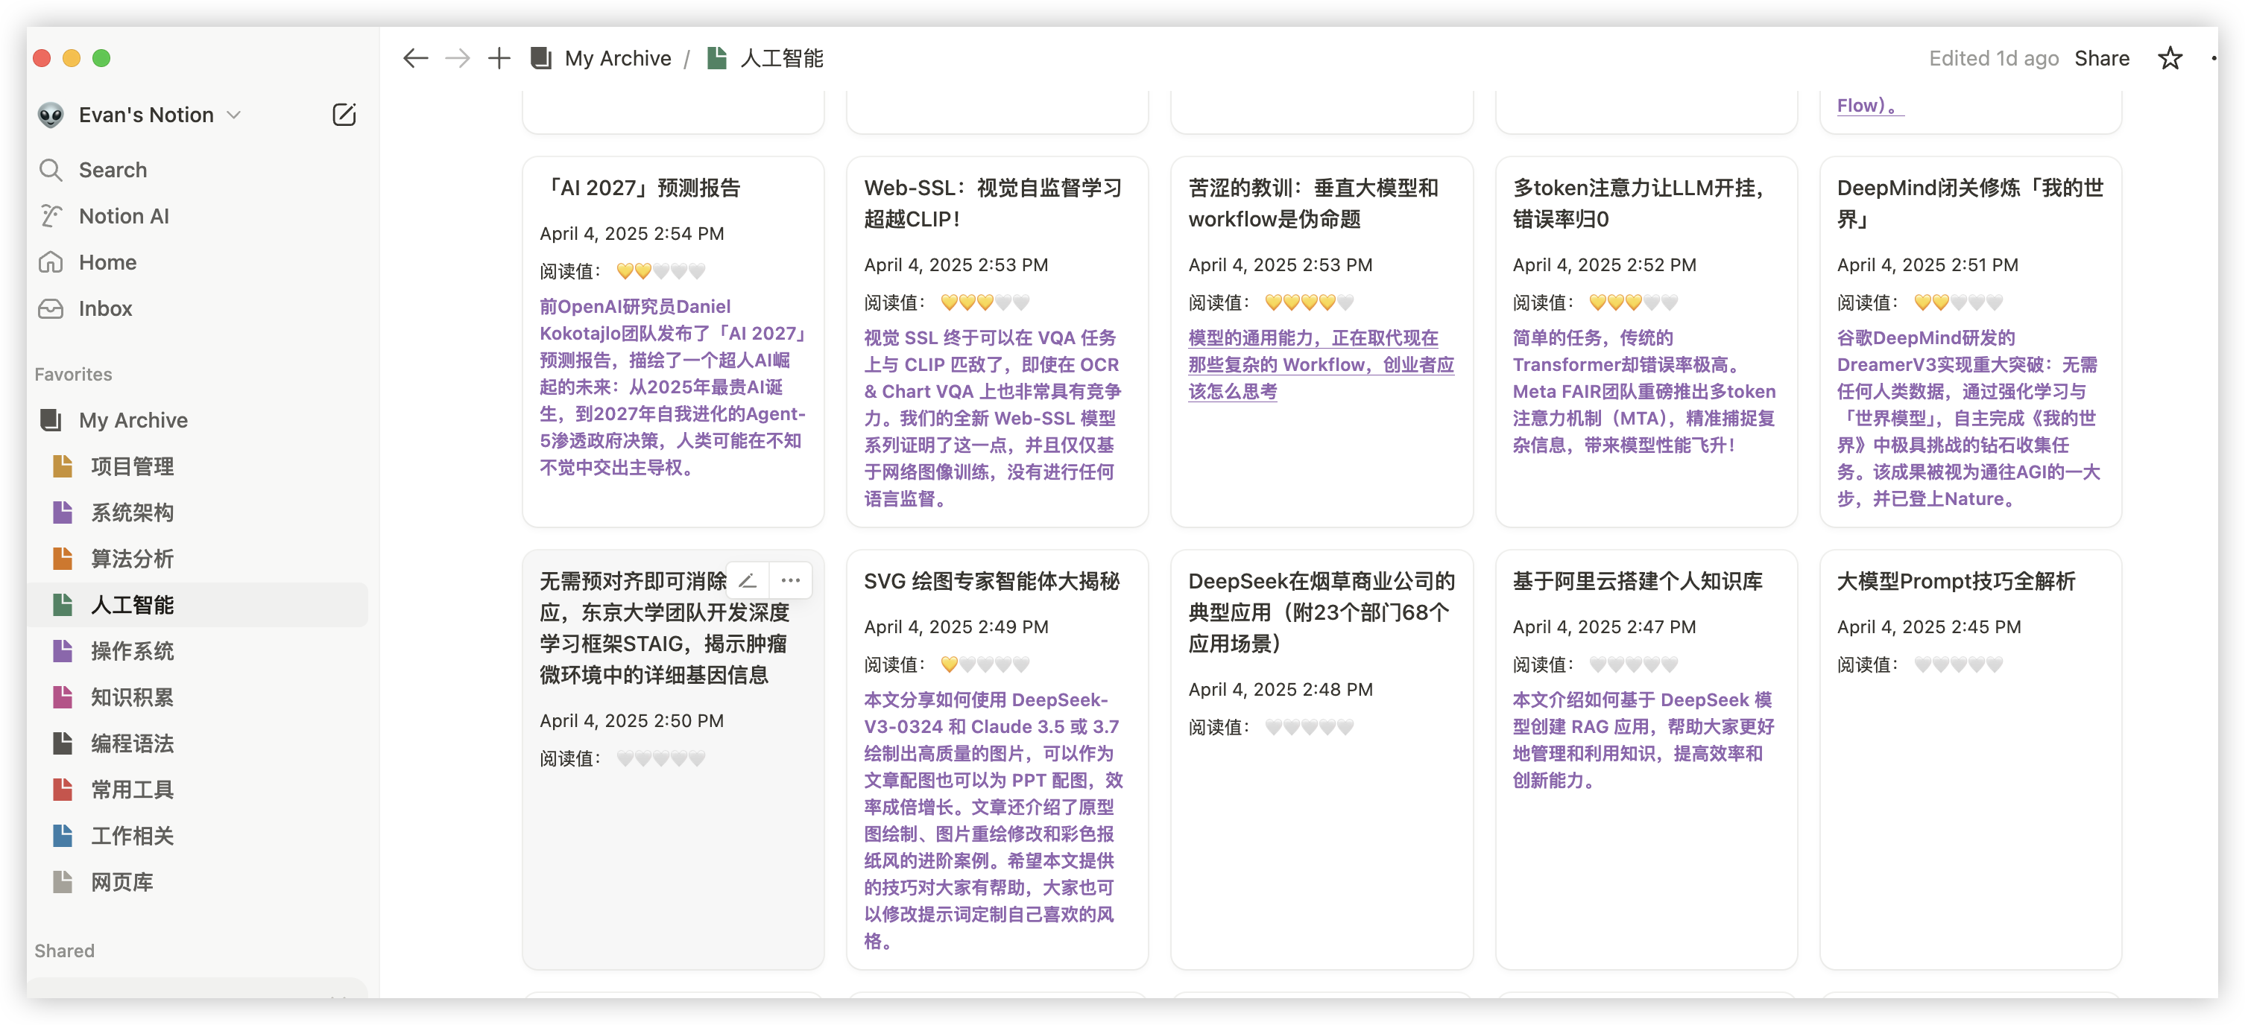The image size is (2245, 1025).
Task: Go back with the left arrow
Action: coord(416,58)
